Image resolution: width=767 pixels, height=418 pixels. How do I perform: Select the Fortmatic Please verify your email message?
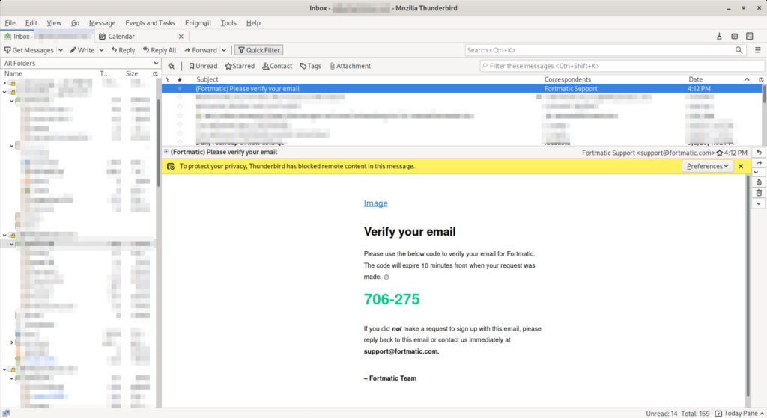tap(461, 89)
